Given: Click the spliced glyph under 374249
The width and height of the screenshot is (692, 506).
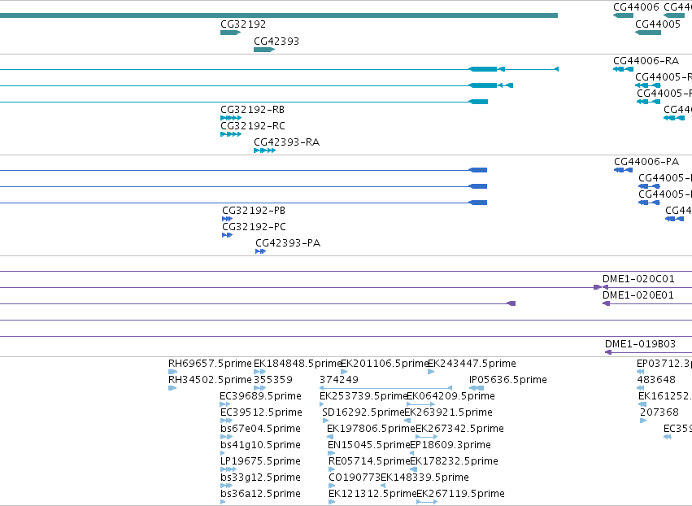Looking at the screenshot, I should click(x=385, y=388).
